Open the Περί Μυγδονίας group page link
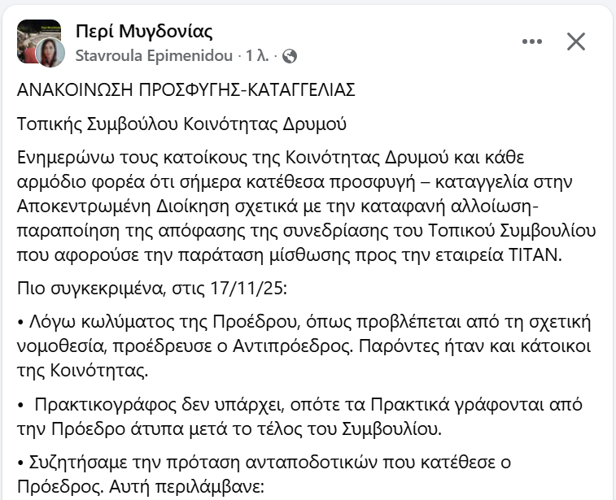 [143, 32]
